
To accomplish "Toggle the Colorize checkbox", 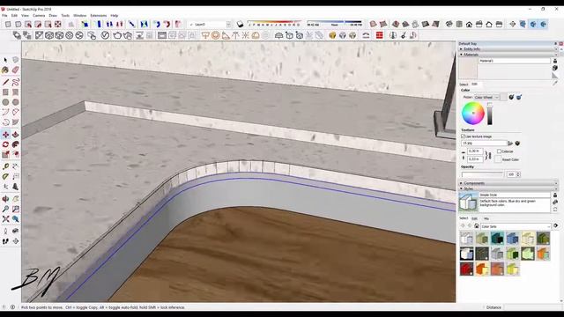I will pyautogui.click(x=499, y=151).
